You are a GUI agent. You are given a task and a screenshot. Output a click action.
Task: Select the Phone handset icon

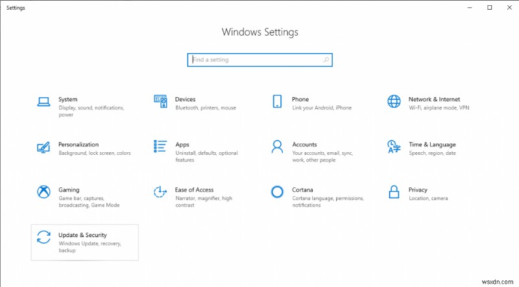pos(278,101)
